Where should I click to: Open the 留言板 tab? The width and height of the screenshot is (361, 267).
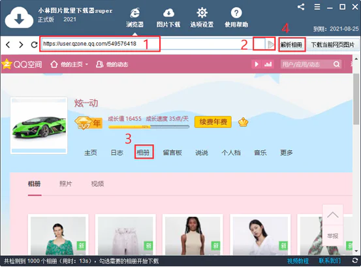[172, 153]
